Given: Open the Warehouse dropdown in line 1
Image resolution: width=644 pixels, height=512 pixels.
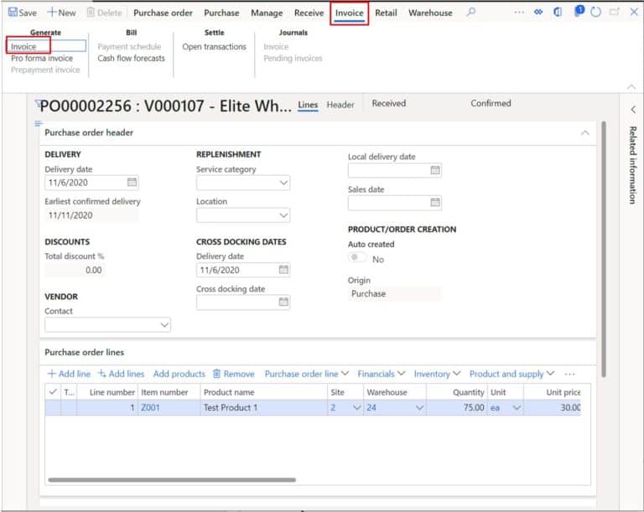Looking at the screenshot, I should (419, 408).
